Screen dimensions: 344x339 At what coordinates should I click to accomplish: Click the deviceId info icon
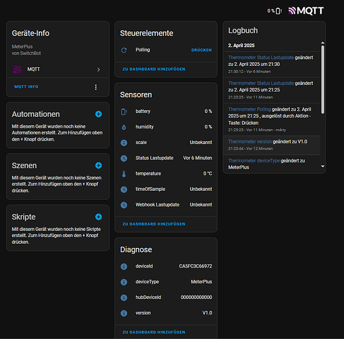pos(124,266)
